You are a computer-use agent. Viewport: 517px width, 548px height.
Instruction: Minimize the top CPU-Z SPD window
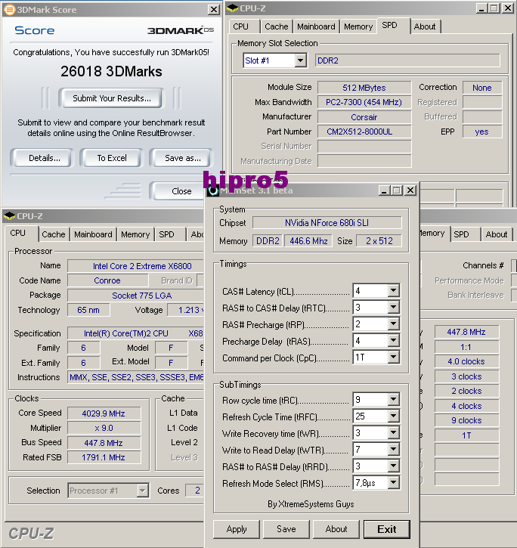point(481,8)
